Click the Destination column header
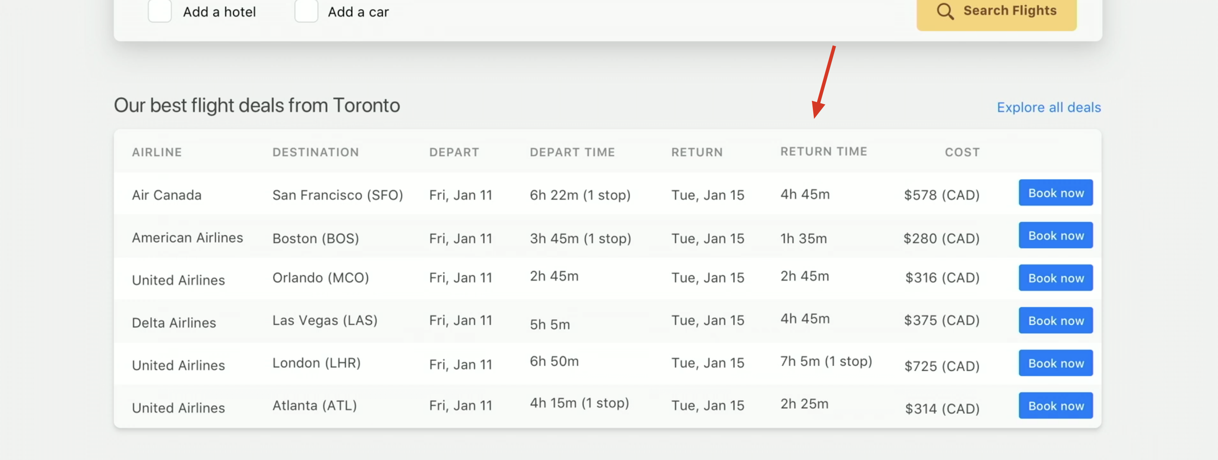1218x460 pixels. tap(315, 152)
